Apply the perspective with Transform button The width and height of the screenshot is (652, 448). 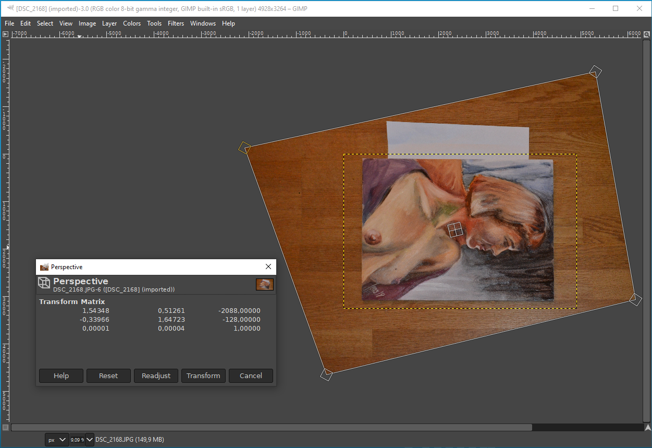tap(203, 376)
